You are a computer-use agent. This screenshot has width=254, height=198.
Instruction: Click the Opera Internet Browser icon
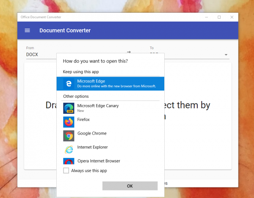(x=69, y=161)
